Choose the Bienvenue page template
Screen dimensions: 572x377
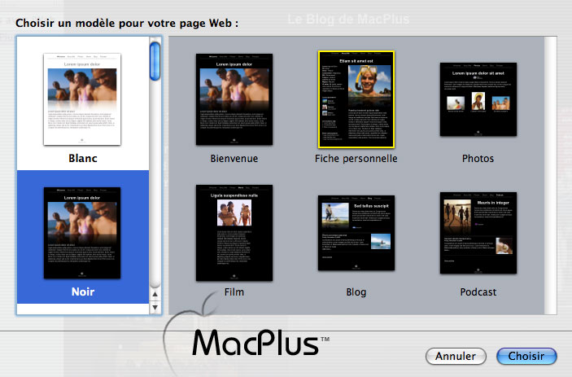[234, 99]
